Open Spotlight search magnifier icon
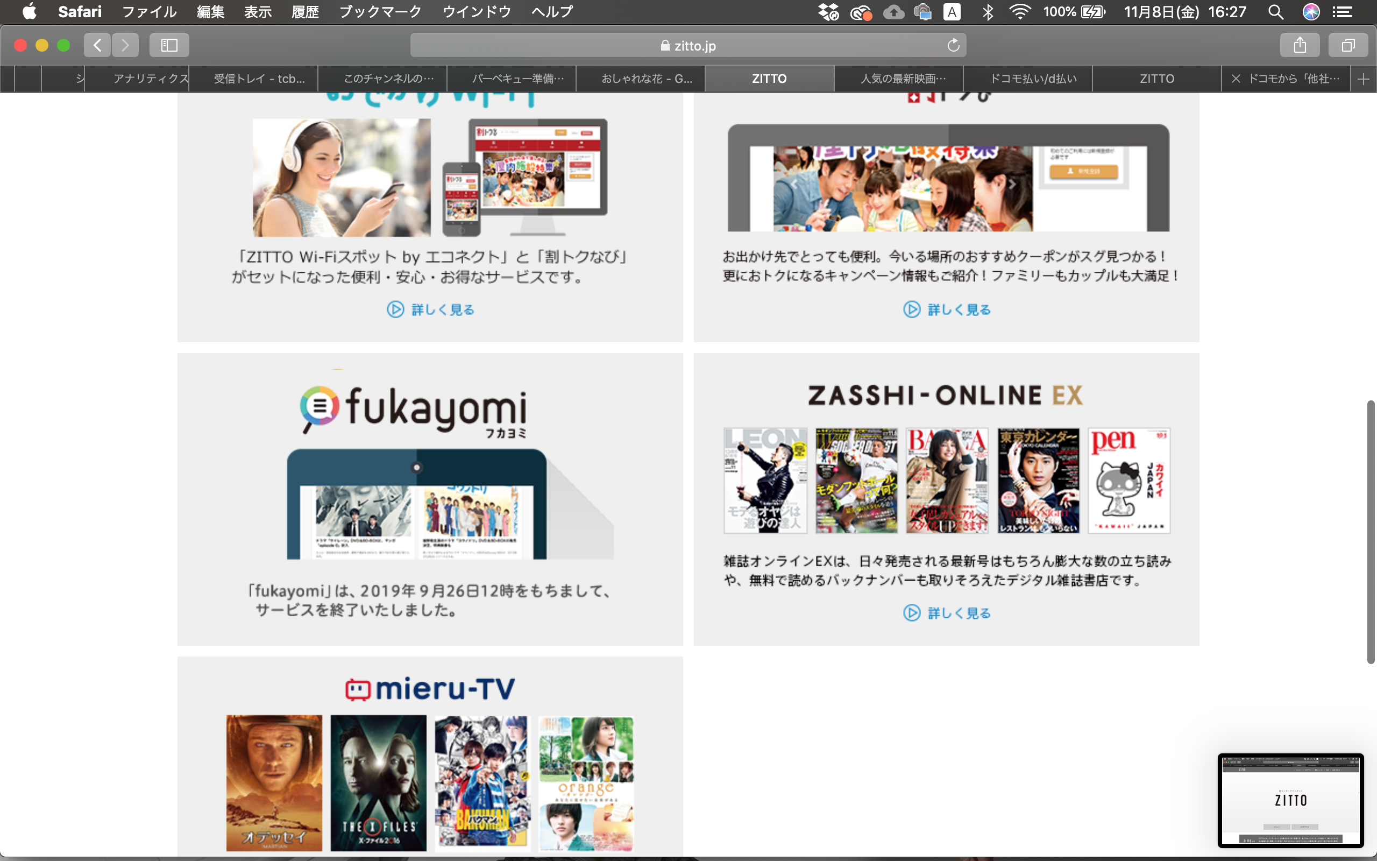 (x=1275, y=11)
